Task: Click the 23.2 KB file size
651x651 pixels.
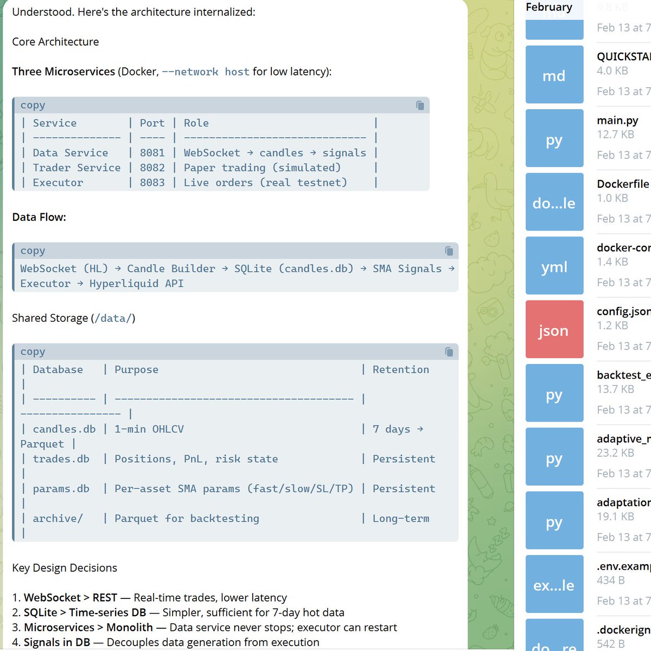Action: point(615,453)
